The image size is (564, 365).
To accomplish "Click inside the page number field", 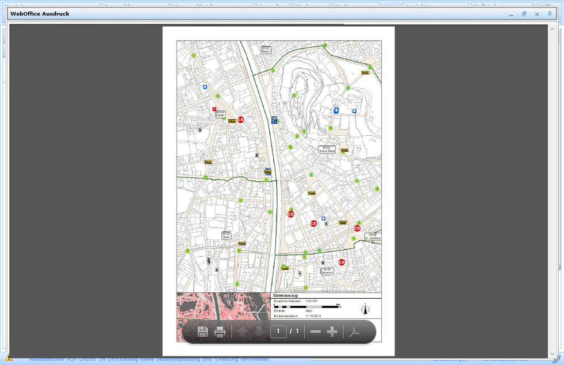I will pos(279,331).
